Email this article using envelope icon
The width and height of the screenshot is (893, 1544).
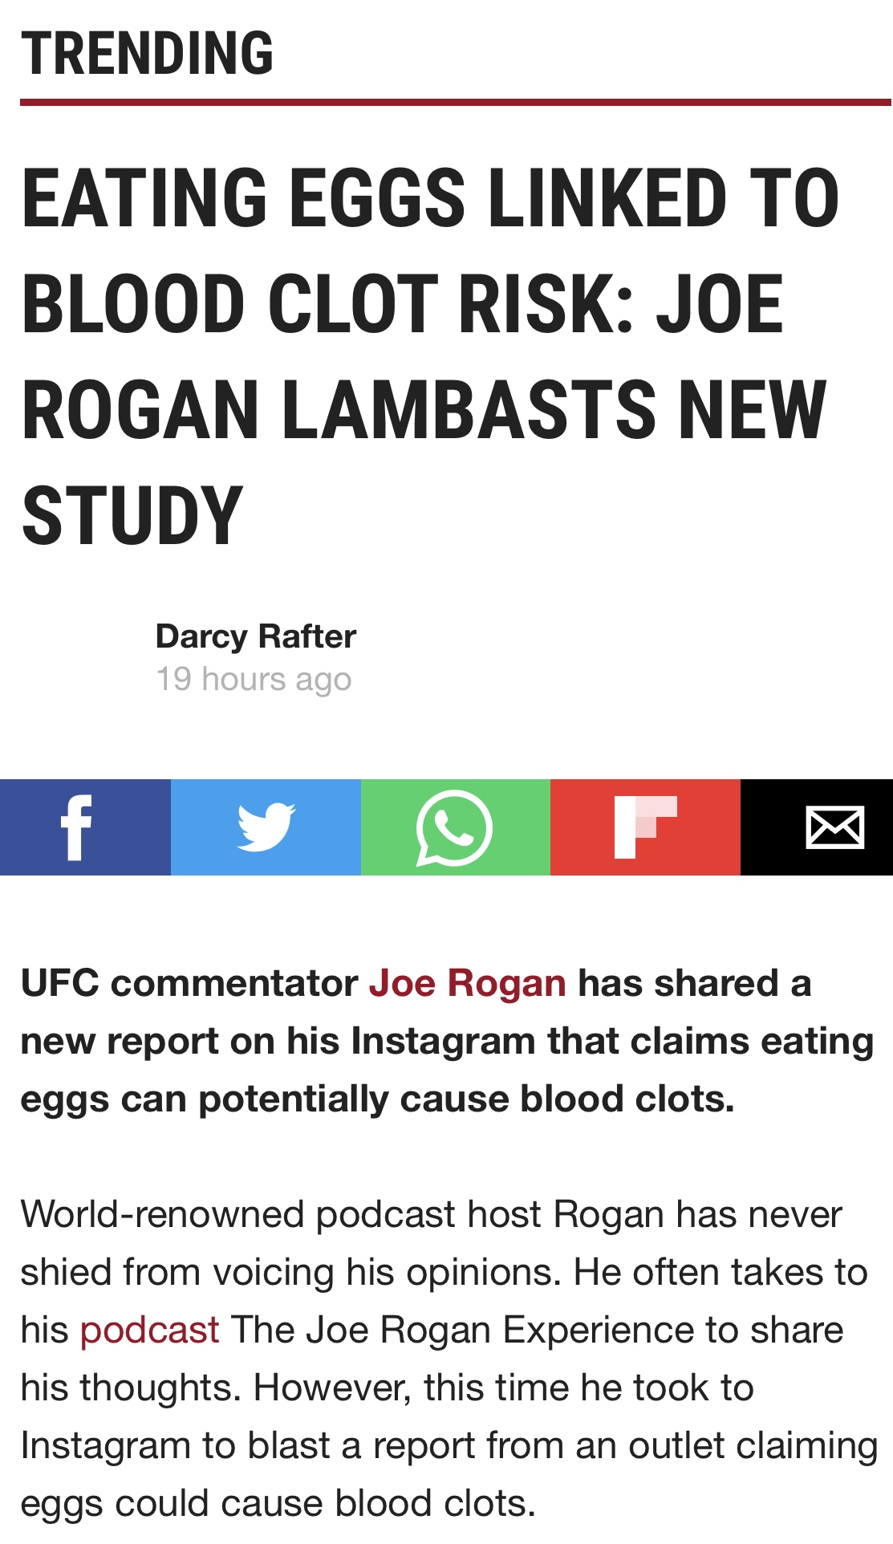817,827
